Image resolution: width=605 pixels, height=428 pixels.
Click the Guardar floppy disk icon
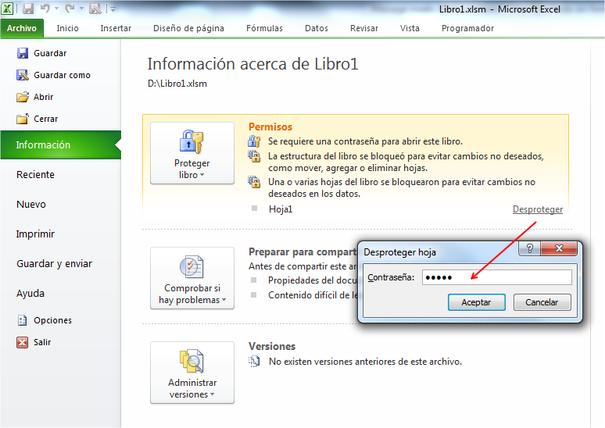(x=23, y=53)
